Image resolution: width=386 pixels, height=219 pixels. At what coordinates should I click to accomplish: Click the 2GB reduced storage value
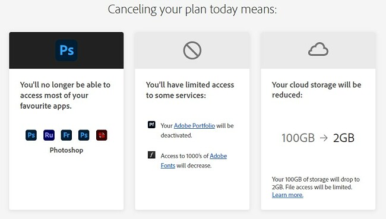[344, 138]
